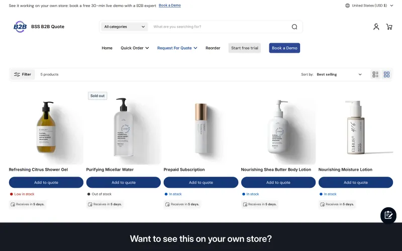
Task: Expand the All categories dropdown
Action: (x=125, y=27)
